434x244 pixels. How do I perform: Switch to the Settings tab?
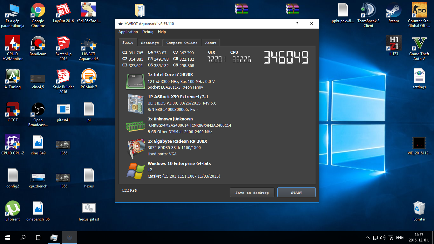coord(150,43)
